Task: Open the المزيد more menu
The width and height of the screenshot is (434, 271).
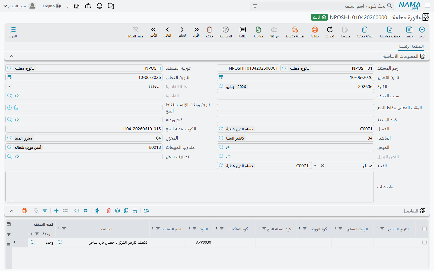Action: pos(13,32)
